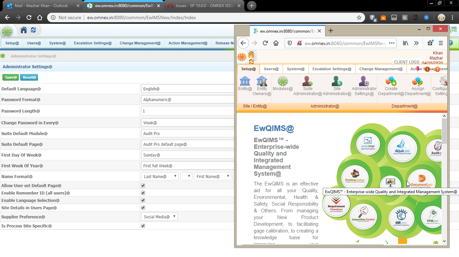Bookmark page with Chrome star icon
Image resolution: width=459 pixels, height=257 pixels.
(359, 17)
